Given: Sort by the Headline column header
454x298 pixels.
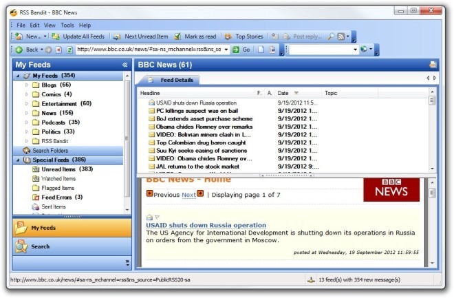Looking at the screenshot, I should click(197, 93).
